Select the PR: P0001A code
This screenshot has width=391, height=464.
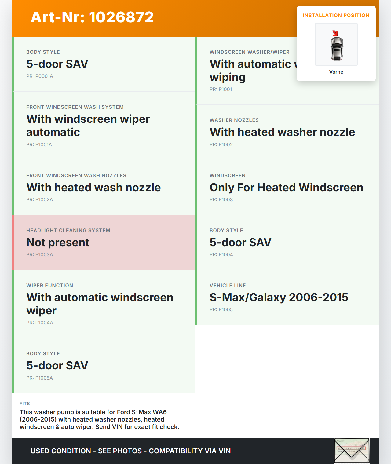(40, 76)
